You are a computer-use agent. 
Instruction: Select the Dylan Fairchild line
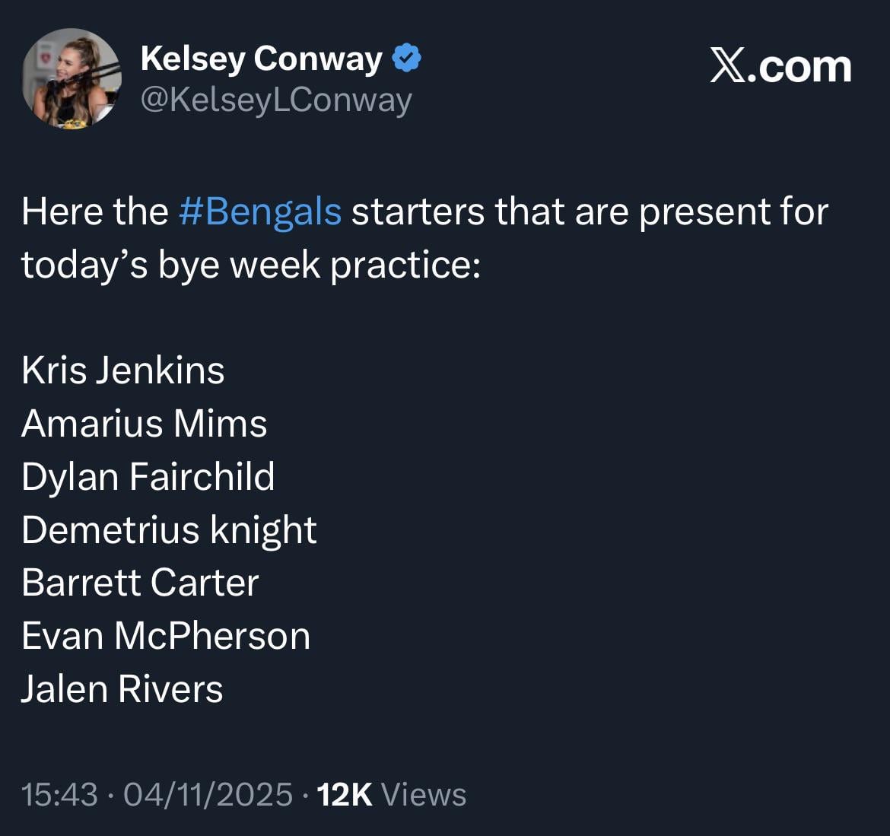[148, 477]
